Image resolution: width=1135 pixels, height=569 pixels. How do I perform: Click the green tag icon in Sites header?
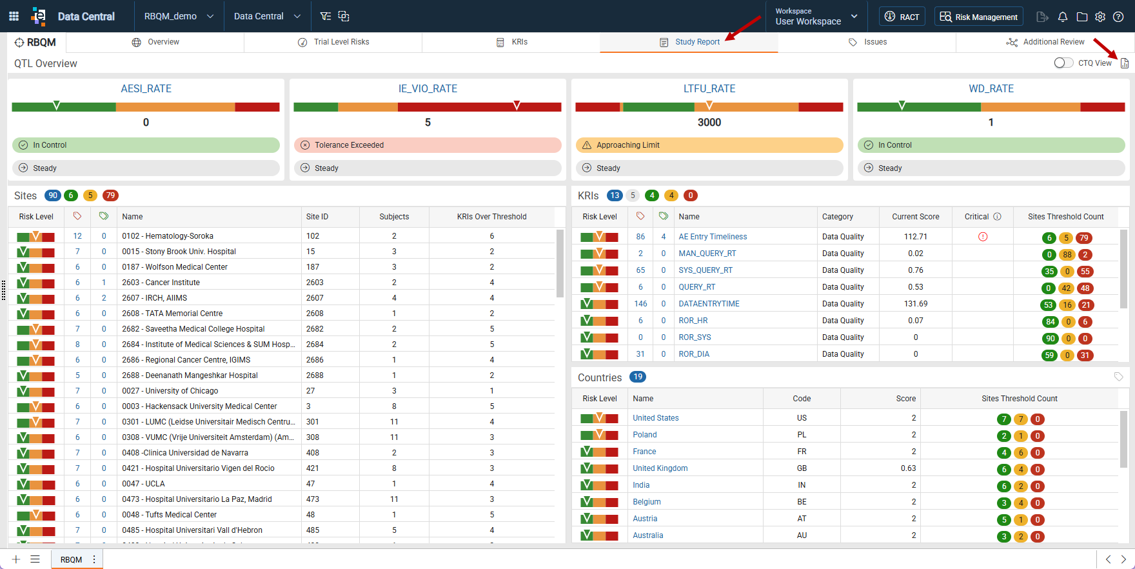click(104, 216)
